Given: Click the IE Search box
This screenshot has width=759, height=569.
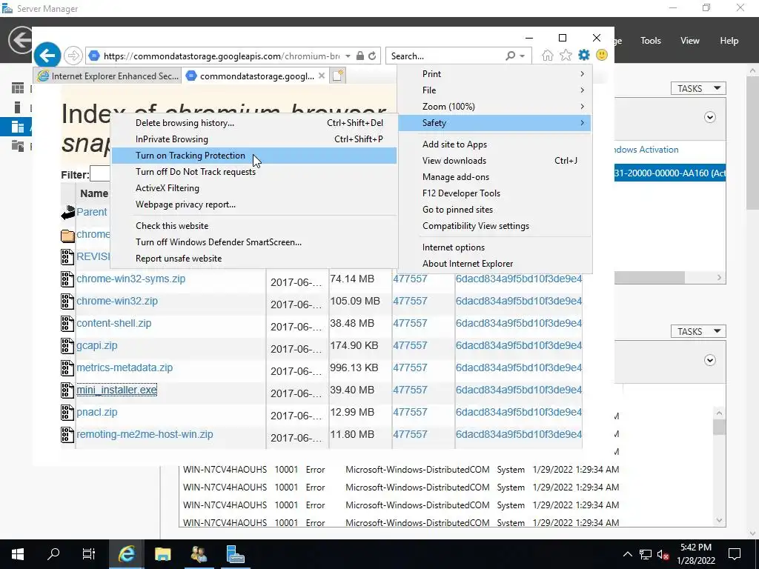Looking at the screenshot, I should (445, 56).
